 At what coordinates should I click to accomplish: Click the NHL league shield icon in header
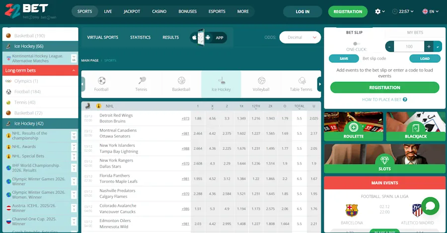tap(99, 106)
